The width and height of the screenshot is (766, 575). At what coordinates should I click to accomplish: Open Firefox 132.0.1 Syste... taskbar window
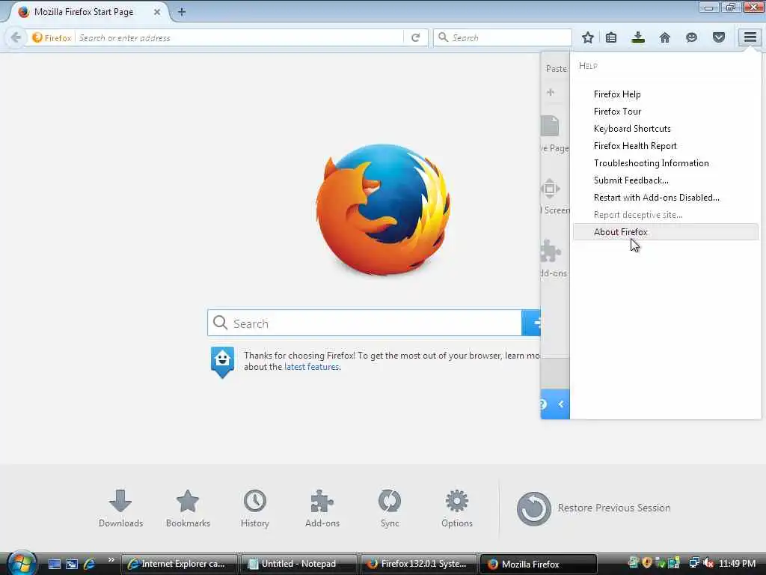coord(418,564)
